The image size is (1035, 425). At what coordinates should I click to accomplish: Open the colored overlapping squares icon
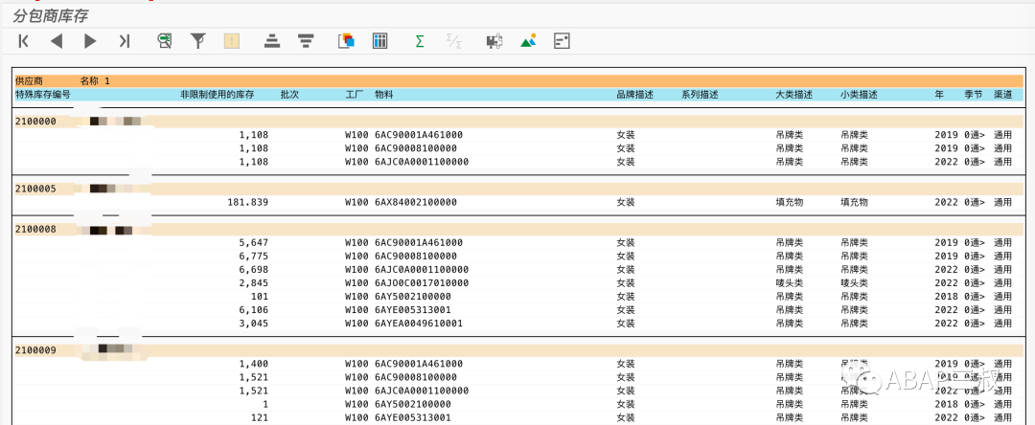click(x=347, y=41)
